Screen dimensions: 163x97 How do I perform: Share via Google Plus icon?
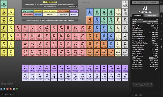pos(8,89)
